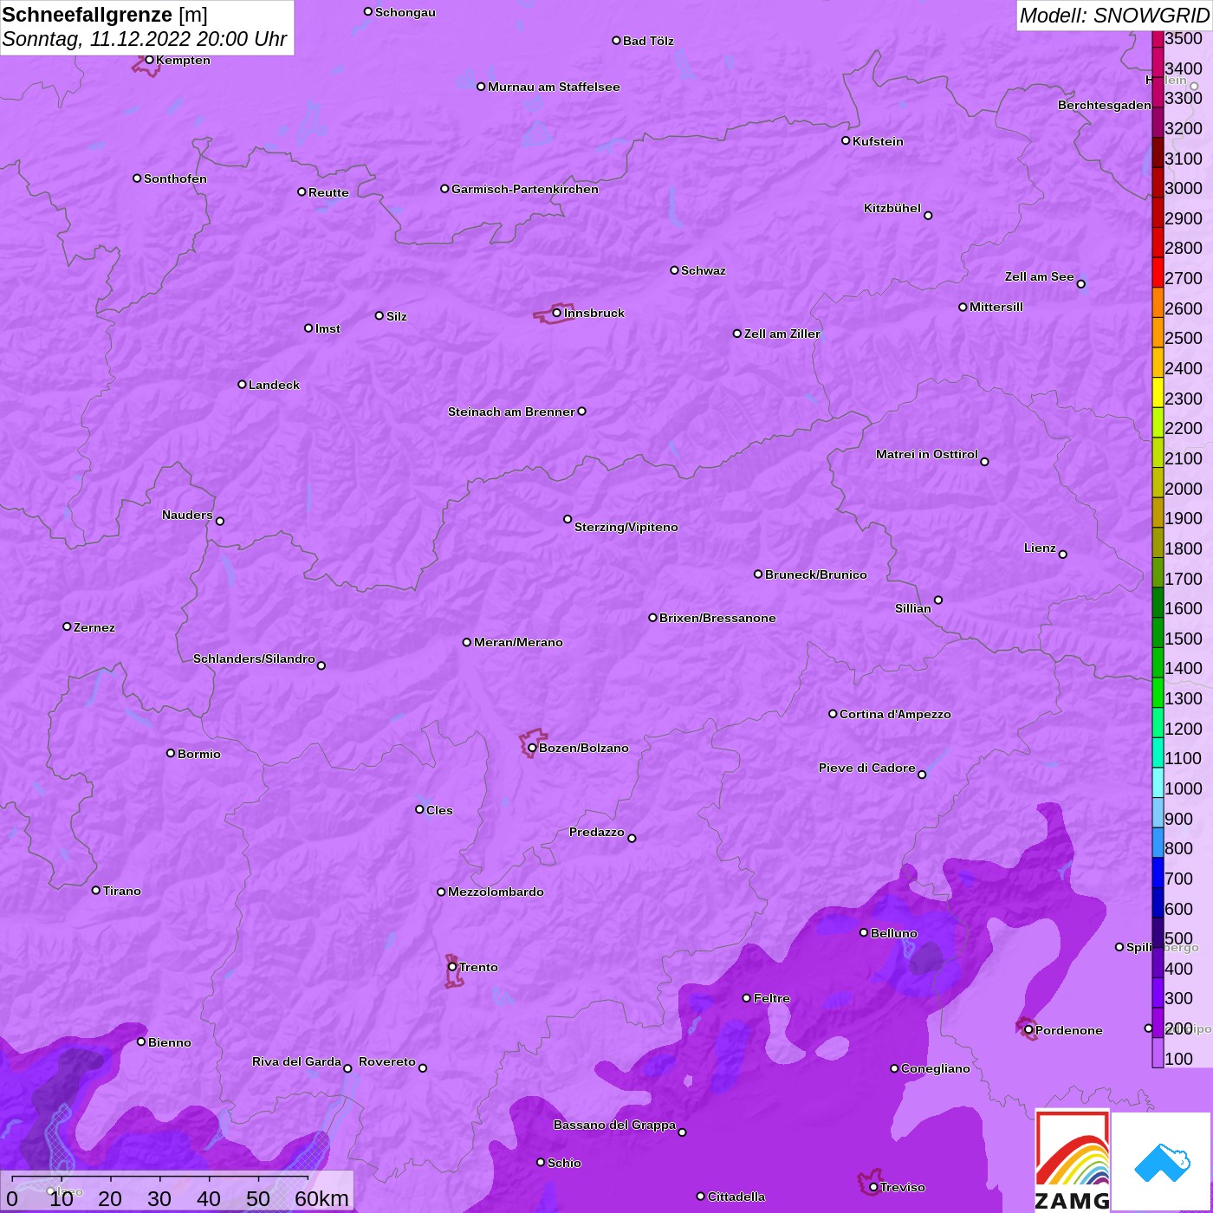Select the Lienz city label
Screen dimensions: 1213x1213
pos(1040,548)
